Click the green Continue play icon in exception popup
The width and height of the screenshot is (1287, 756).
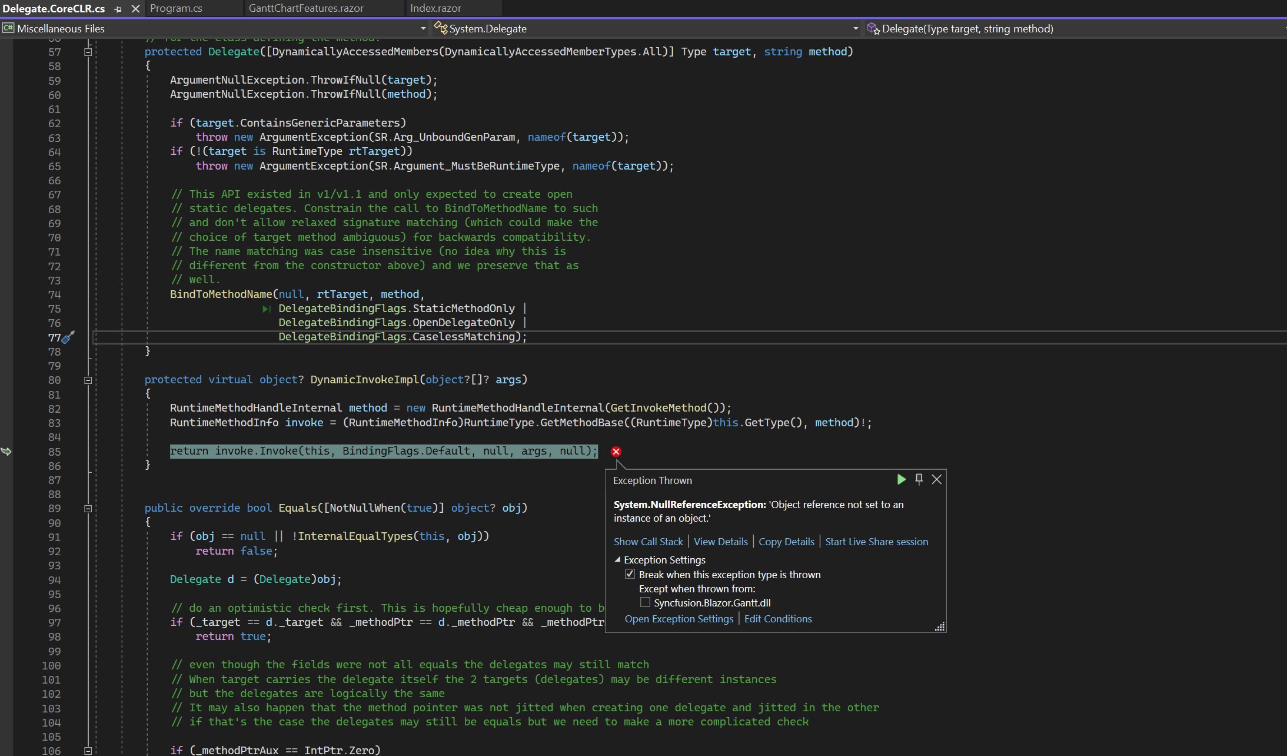(x=901, y=479)
